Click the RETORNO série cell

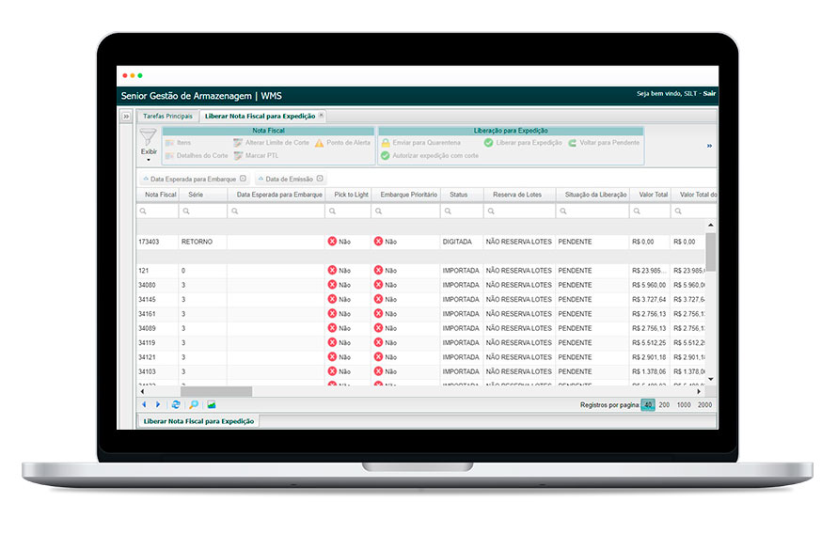(x=202, y=242)
